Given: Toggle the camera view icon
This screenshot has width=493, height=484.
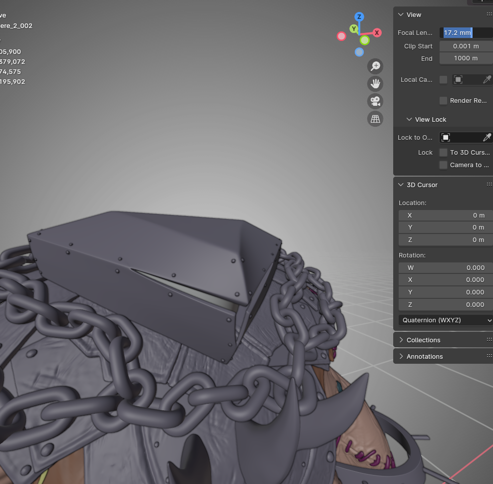Looking at the screenshot, I should [x=375, y=101].
